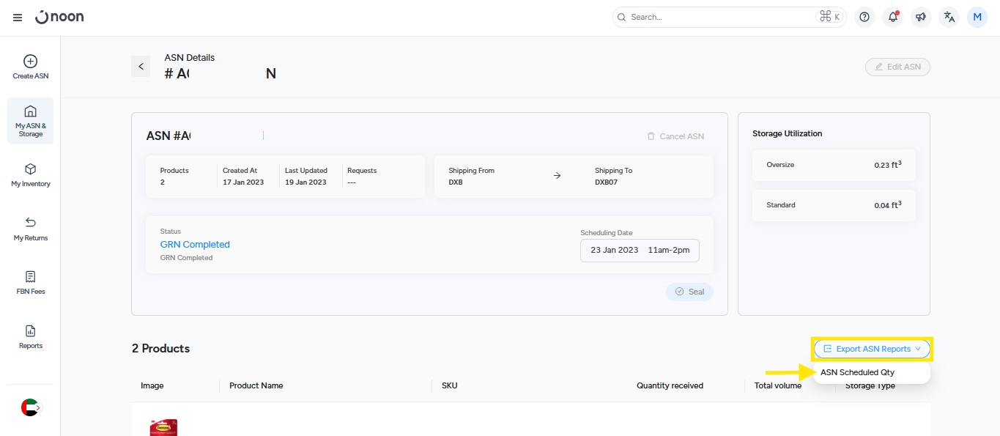
Task: Click the Edit ASN button
Action: 897,67
